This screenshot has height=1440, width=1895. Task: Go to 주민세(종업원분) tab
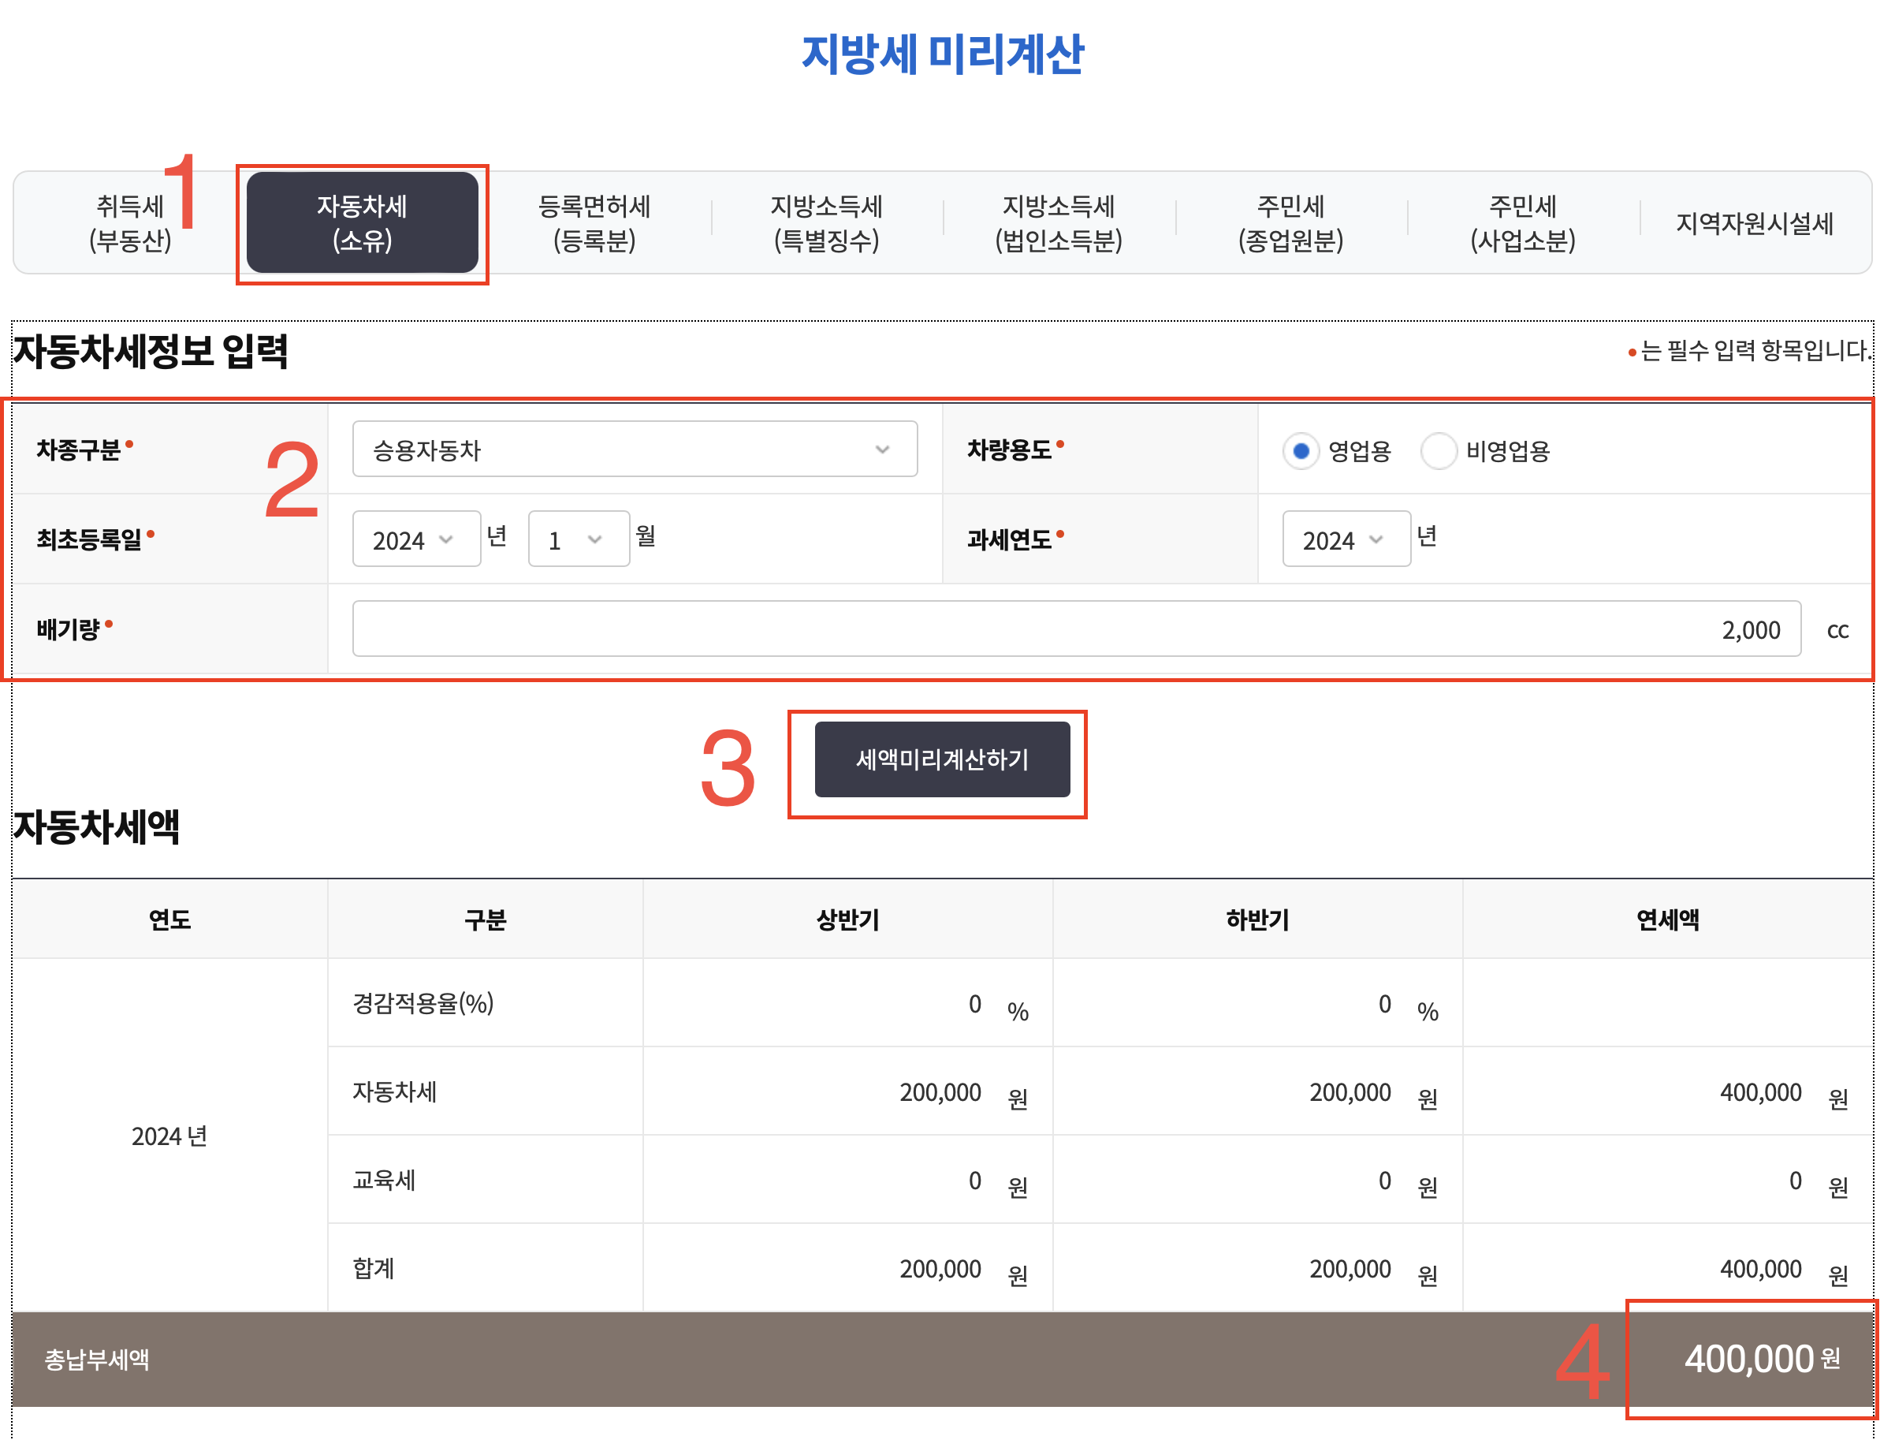(1290, 223)
